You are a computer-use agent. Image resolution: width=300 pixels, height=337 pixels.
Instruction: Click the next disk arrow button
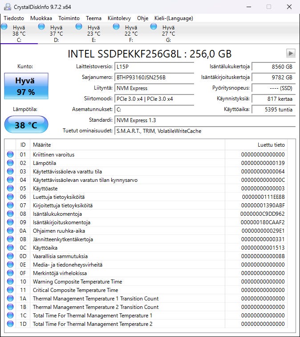291,53
